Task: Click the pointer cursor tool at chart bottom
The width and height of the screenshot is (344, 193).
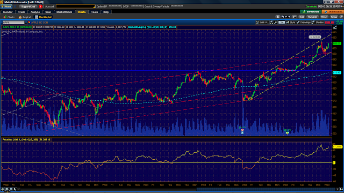Action: tap(15, 189)
